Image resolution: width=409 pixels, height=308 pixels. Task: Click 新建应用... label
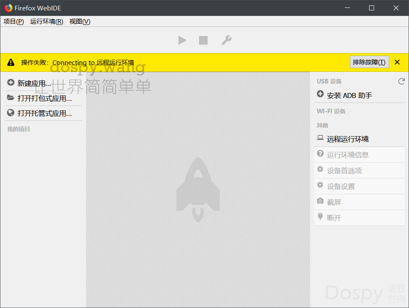coord(34,83)
